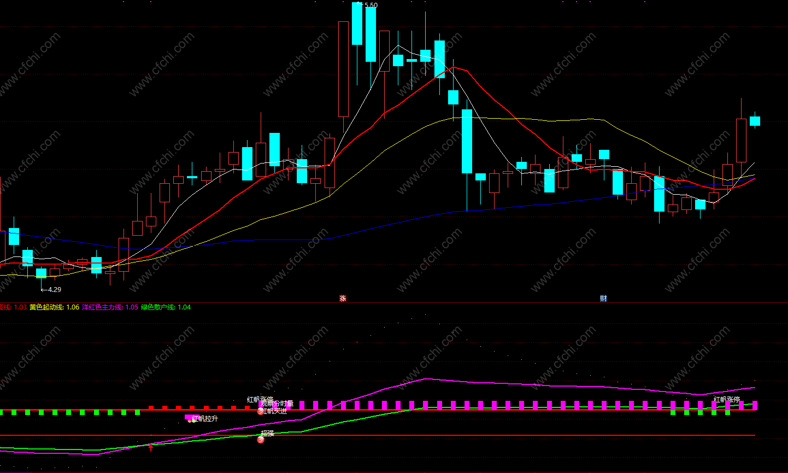This screenshot has width=788, height=473.
Task: Click the blue 财 marker icon
Action: 603,299
